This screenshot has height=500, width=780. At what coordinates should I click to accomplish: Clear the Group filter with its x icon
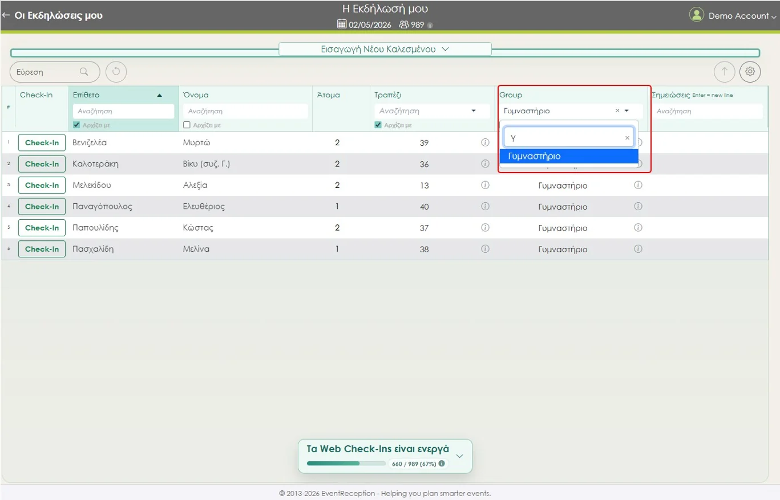617,111
